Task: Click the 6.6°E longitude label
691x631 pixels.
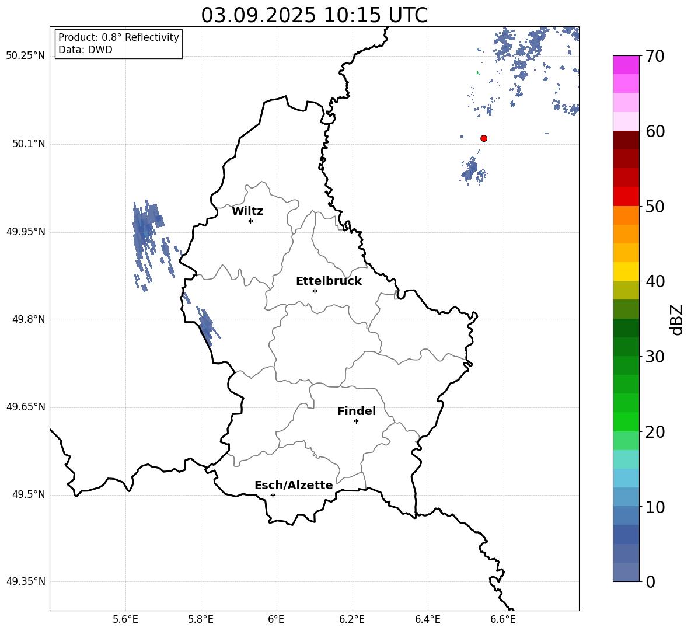Action: (x=503, y=620)
